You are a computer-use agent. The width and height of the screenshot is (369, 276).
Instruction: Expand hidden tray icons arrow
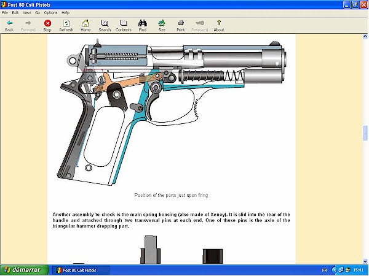pyautogui.click(x=335, y=270)
